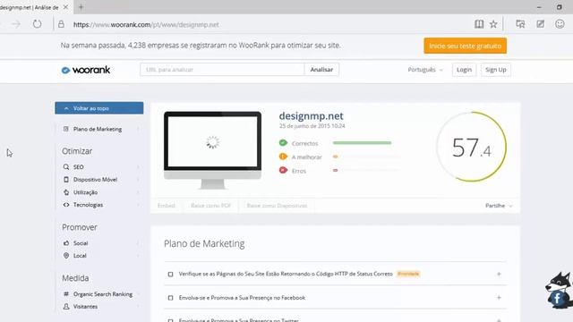Screen dimensions: 573x322
Task: Click the URL para analisar input field
Action: (222, 70)
